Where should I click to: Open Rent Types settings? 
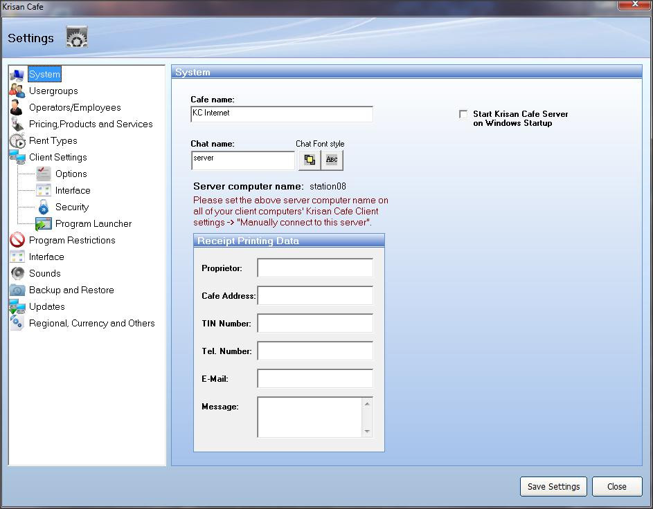click(x=53, y=141)
